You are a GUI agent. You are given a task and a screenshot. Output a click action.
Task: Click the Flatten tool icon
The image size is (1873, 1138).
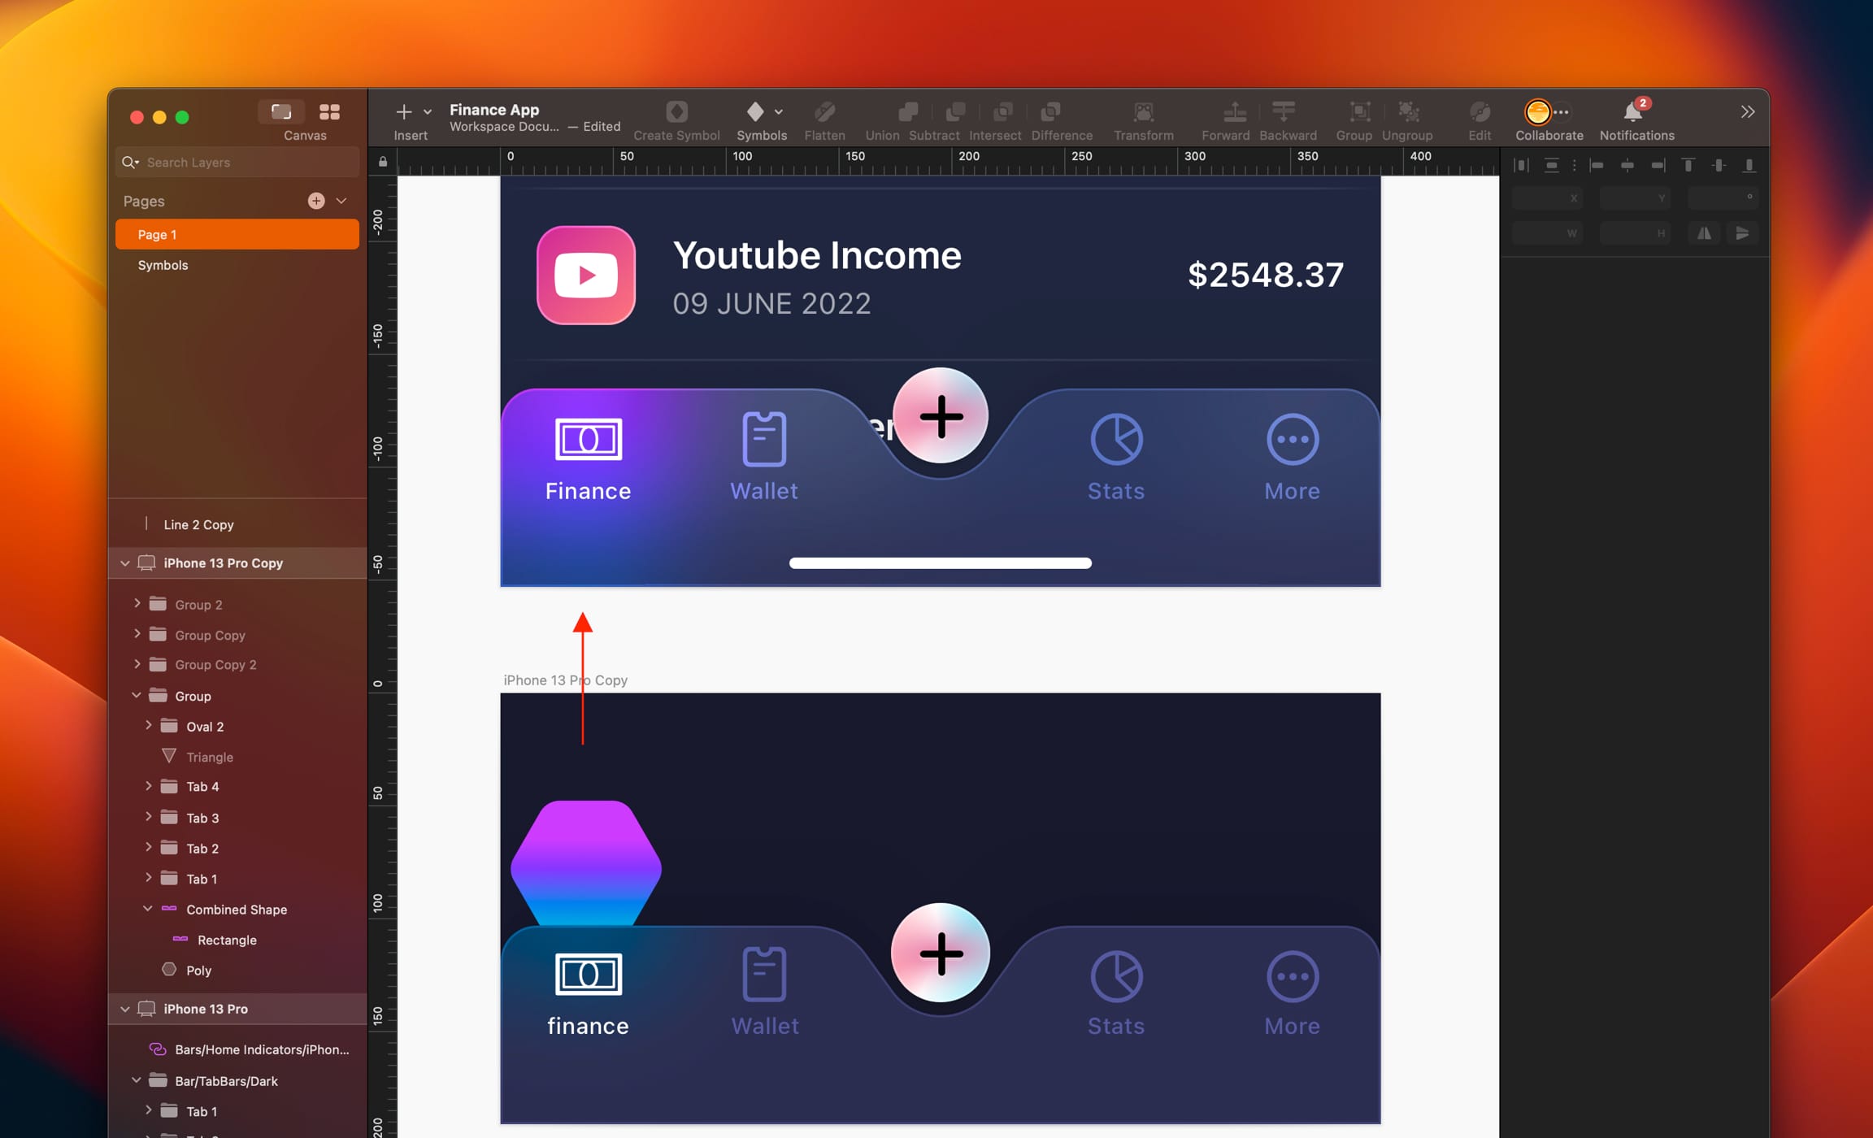point(824,111)
